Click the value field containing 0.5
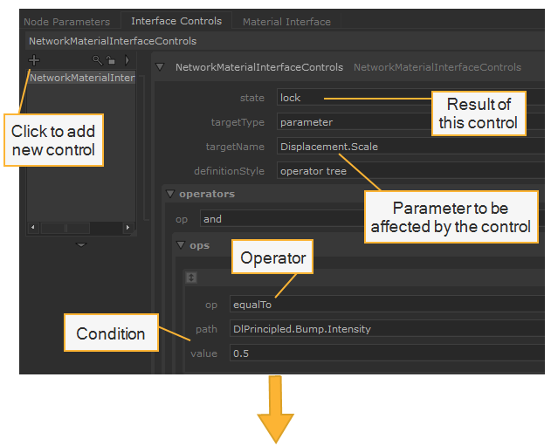The width and height of the screenshot is (551, 446). [x=387, y=353]
